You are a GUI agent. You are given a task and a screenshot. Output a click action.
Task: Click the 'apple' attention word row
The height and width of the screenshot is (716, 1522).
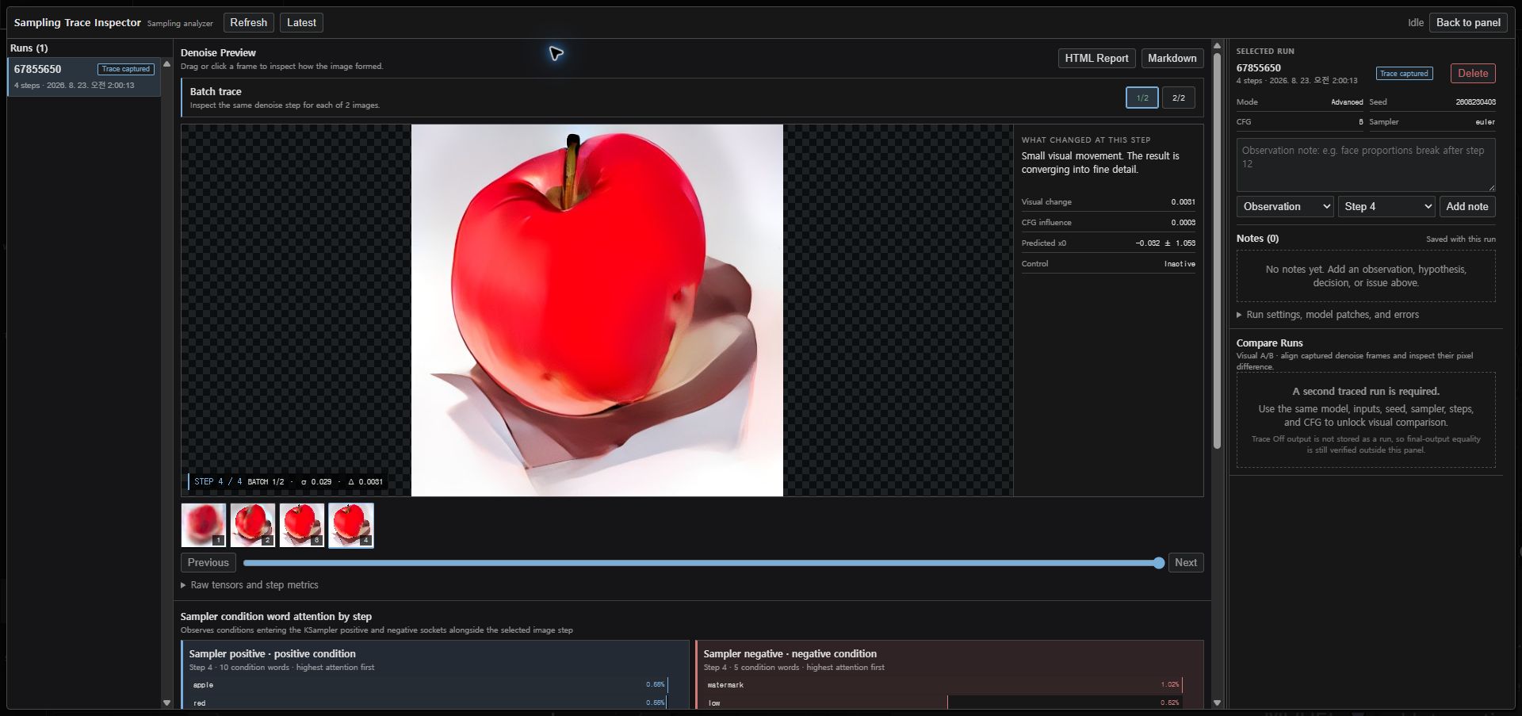coord(430,685)
